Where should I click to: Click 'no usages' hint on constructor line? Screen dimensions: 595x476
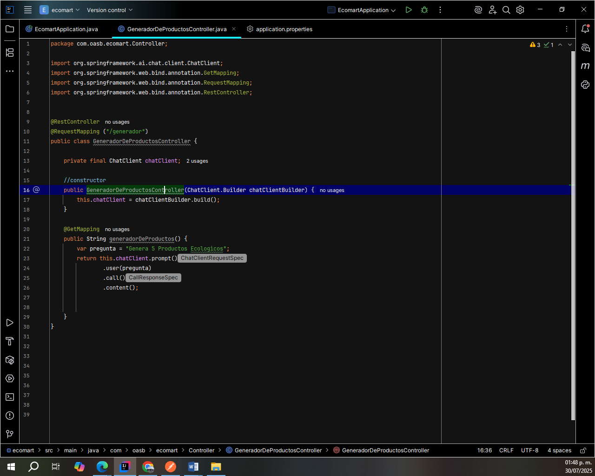click(x=332, y=190)
